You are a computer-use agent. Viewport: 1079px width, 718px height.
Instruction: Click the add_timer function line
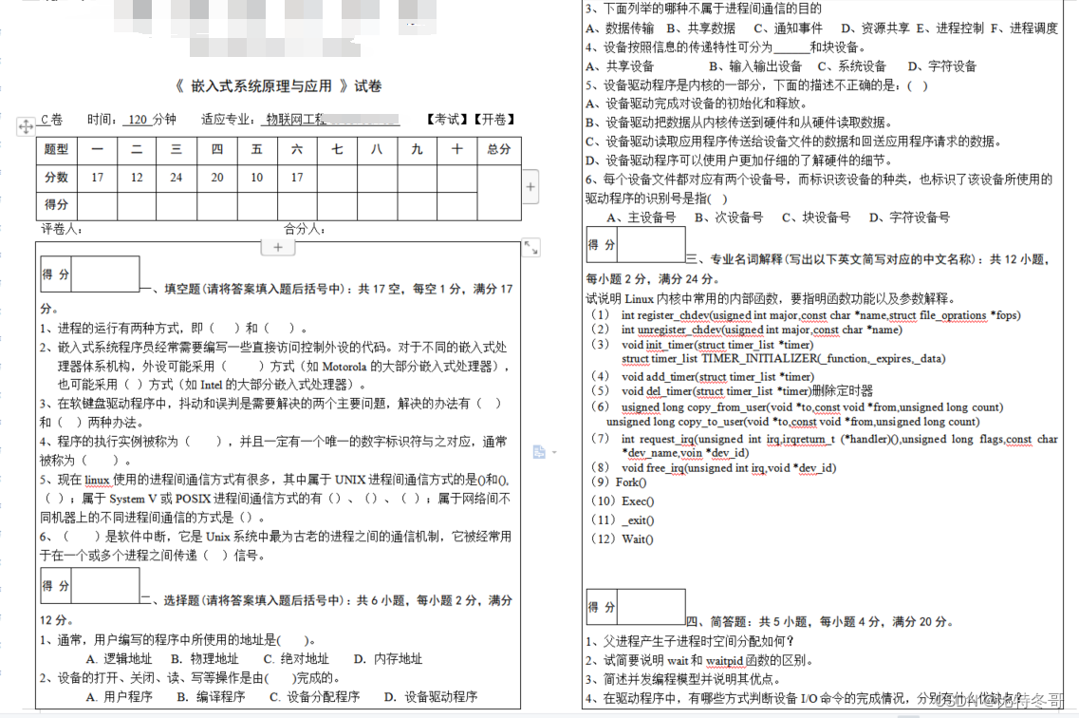702,376
